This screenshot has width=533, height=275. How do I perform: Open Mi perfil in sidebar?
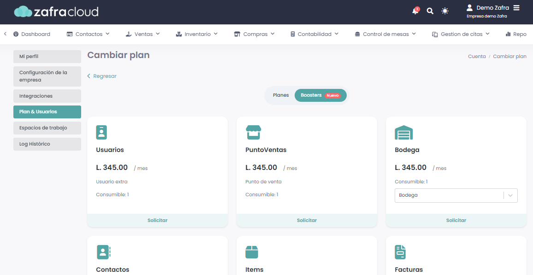(47, 57)
